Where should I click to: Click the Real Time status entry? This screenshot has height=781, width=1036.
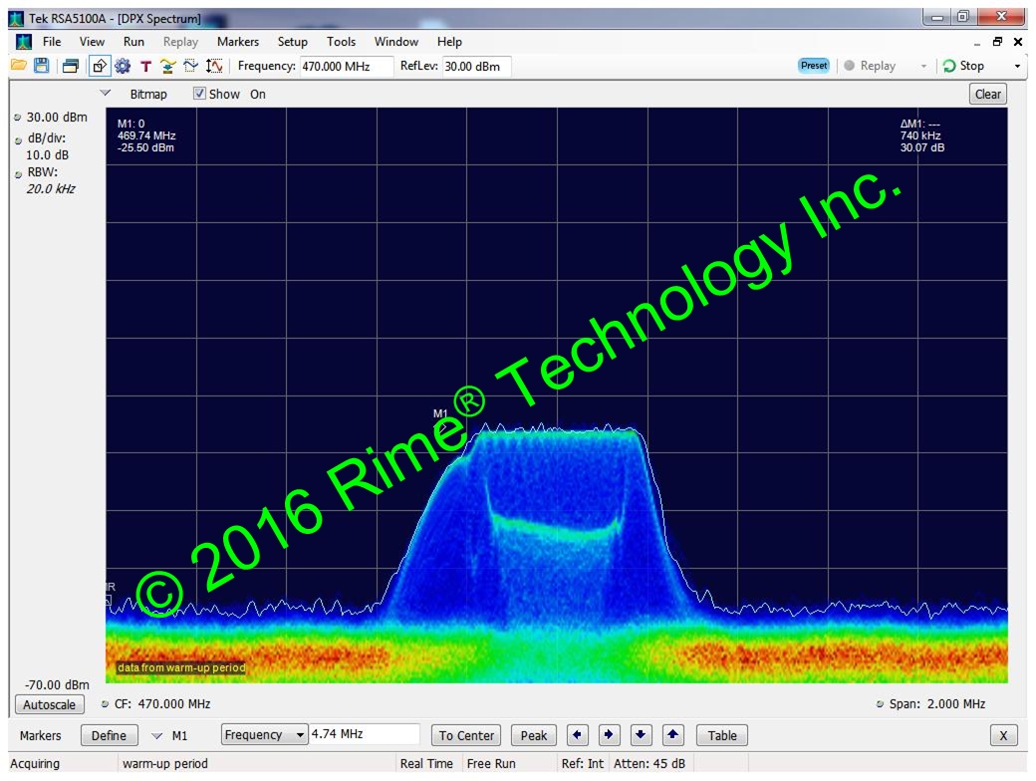[x=426, y=764]
